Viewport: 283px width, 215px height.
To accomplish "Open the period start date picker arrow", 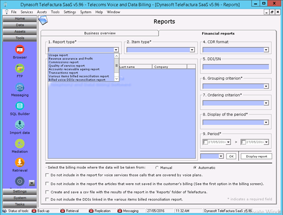I will 228,142.
